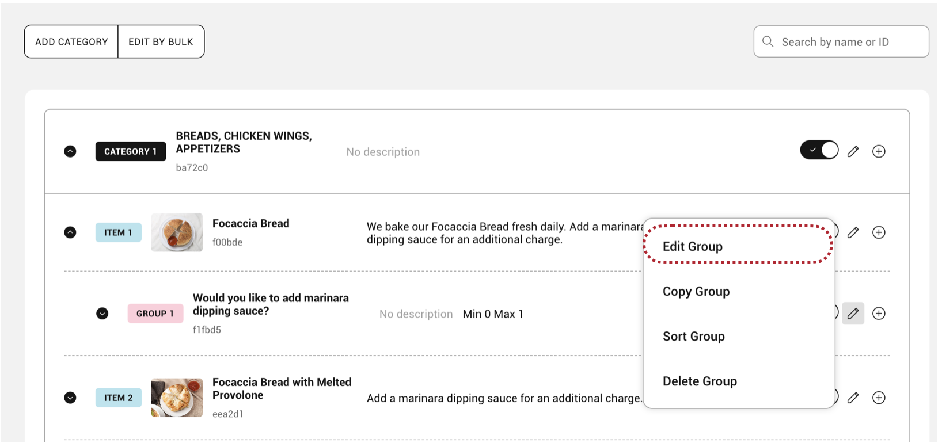942x443 pixels.
Task: Toggle off the Category 1 availability switch
Action: tap(819, 151)
